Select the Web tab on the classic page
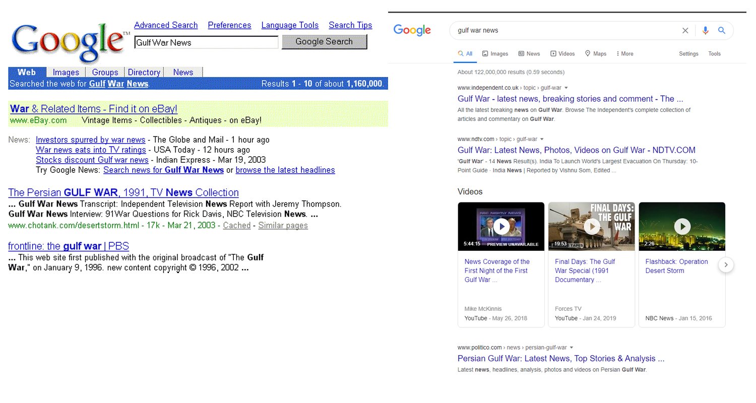Viewport: 756px width, 403px height. click(x=27, y=72)
